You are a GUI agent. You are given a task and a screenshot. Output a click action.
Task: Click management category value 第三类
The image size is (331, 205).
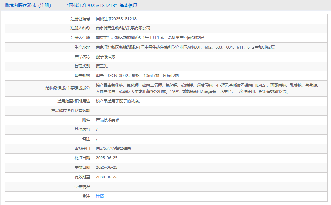tap(101, 66)
